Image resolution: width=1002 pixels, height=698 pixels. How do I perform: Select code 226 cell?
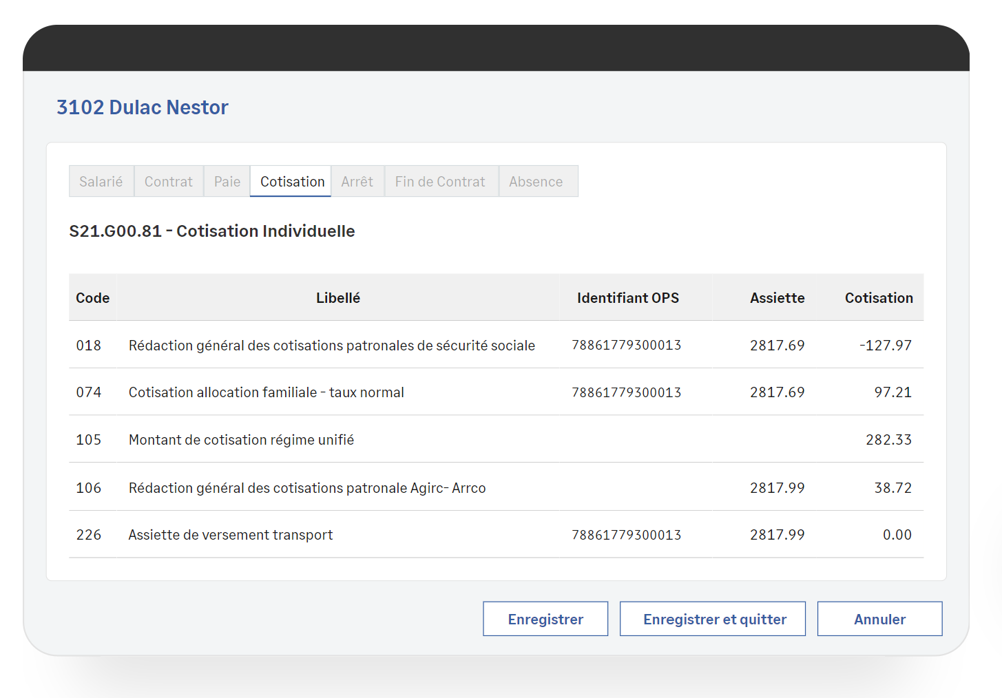89,535
